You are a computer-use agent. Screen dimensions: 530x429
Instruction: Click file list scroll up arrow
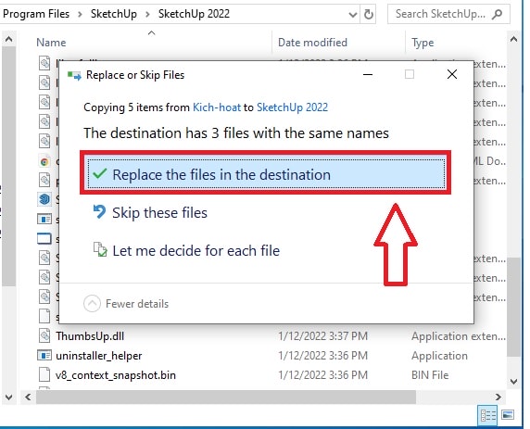(x=513, y=40)
